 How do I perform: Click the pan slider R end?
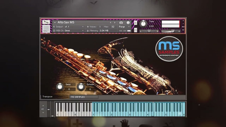pyautogui.click(x=157, y=31)
